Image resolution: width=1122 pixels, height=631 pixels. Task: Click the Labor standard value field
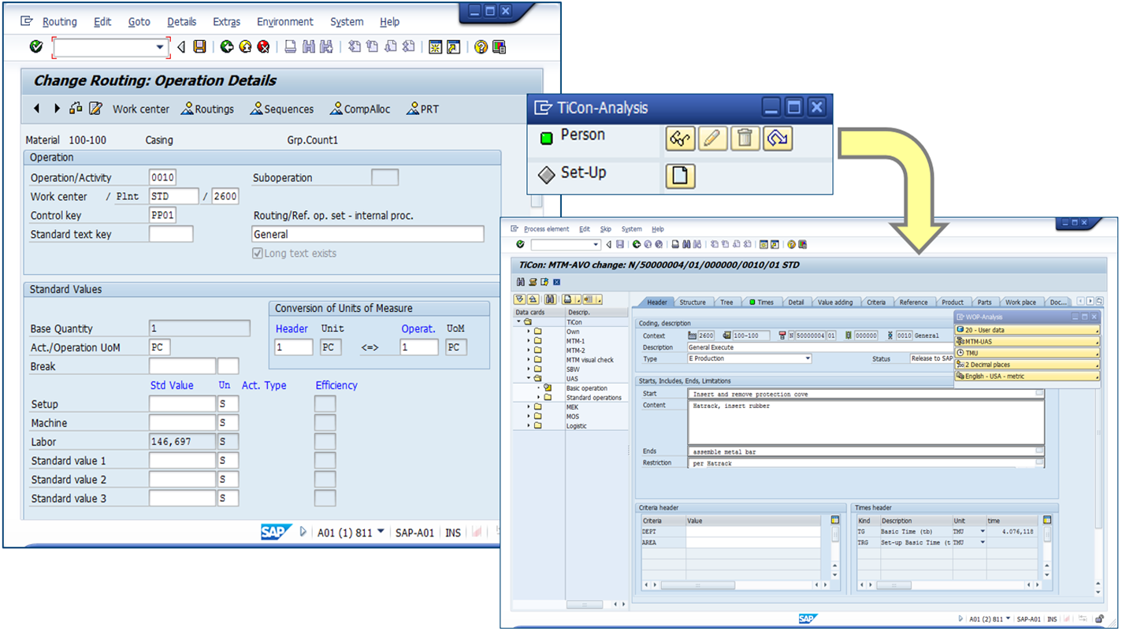[182, 442]
